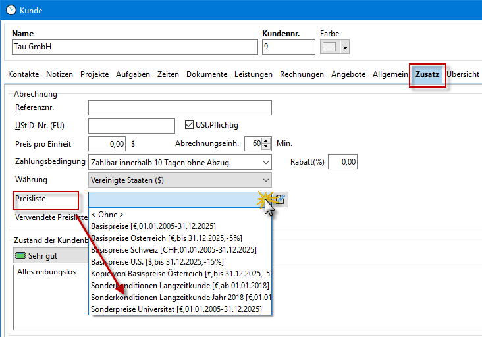
Task: Click the edit icon beside Preisliste dropdown
Action: tap(280, 199)
